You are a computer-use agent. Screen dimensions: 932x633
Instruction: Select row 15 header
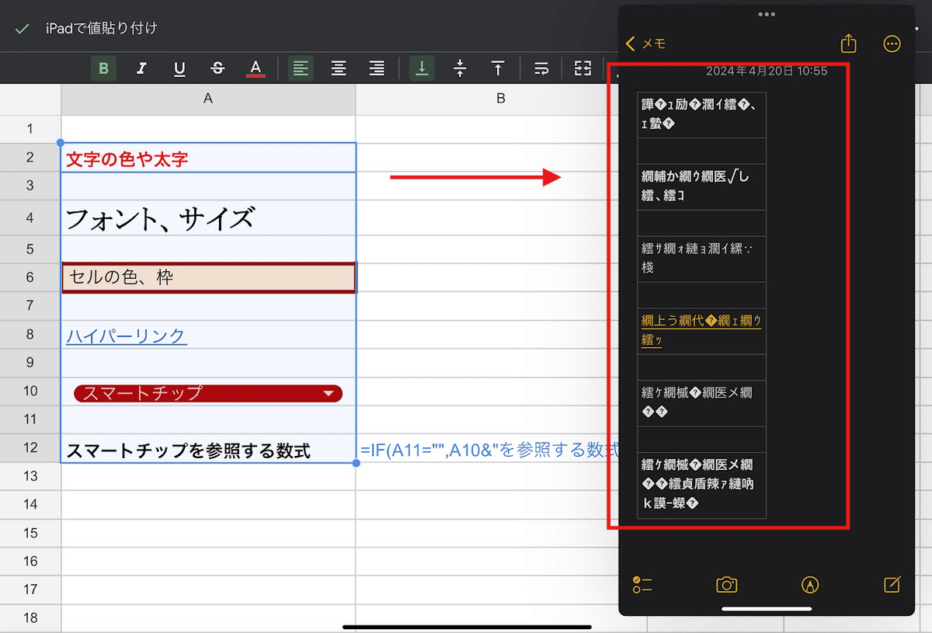tap(30, 533)
